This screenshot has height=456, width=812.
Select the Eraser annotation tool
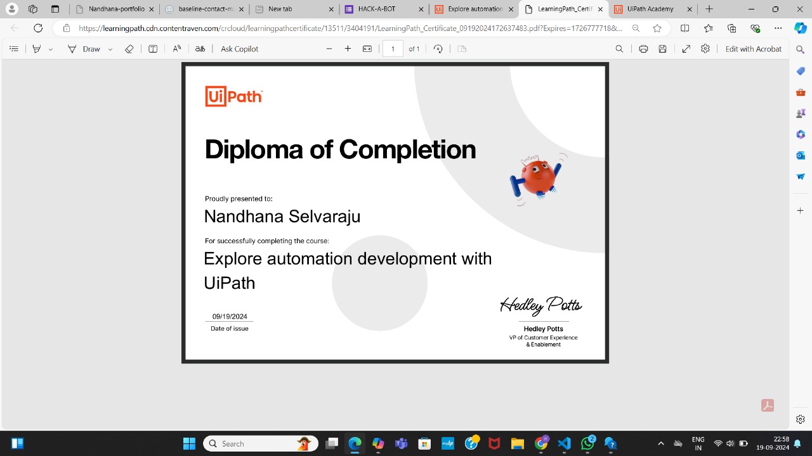[x=129, y=49]
